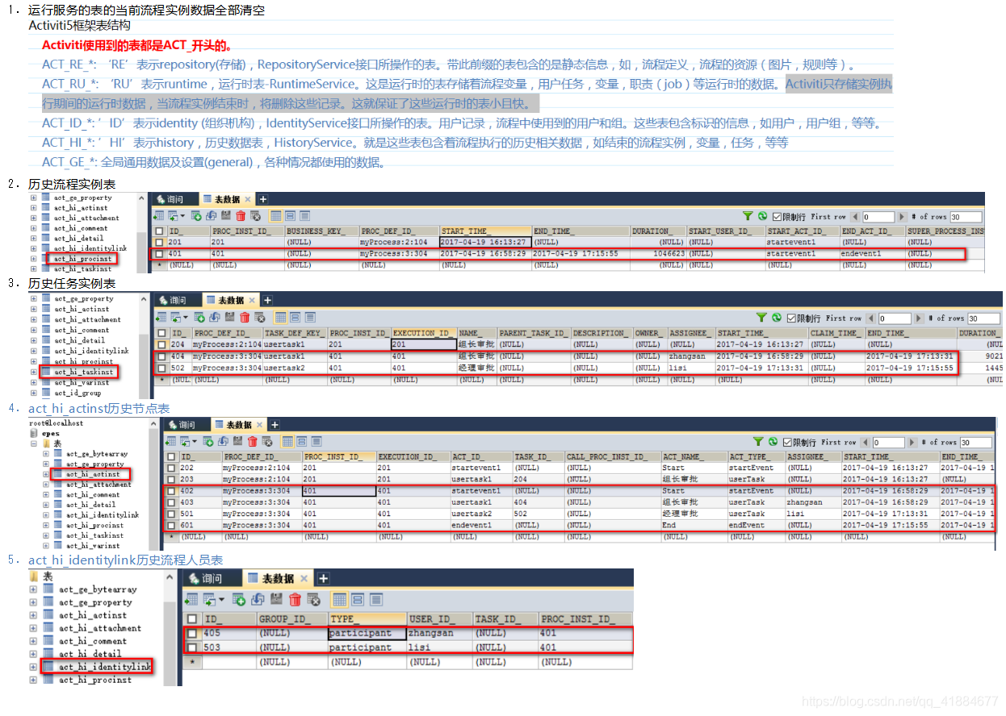Click the cancel changes icon in identitylink panel

(x=314, y=599)
